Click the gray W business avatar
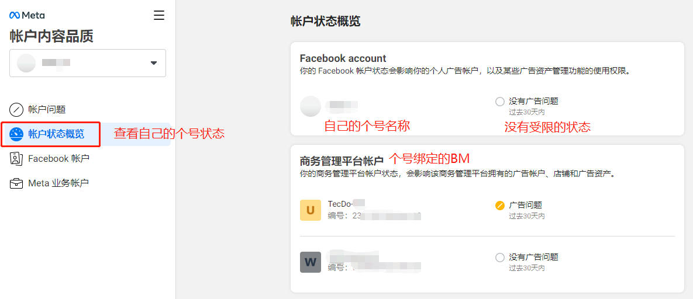The height and width of the screenshot is (299, 693). point(311,262)
